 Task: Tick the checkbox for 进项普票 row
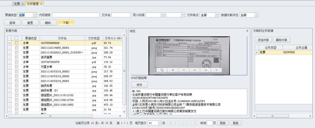(17, 57)
